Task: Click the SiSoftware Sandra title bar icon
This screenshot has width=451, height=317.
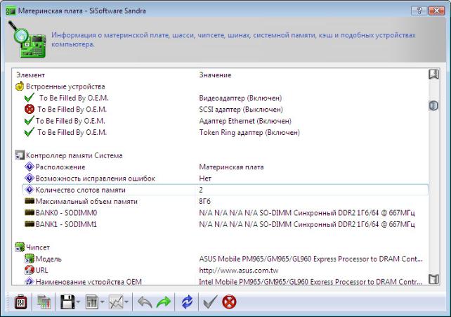Action: pos(11,11)
